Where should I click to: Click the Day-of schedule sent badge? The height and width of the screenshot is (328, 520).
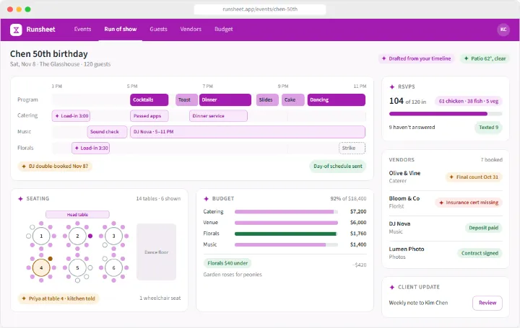(337, 166)
